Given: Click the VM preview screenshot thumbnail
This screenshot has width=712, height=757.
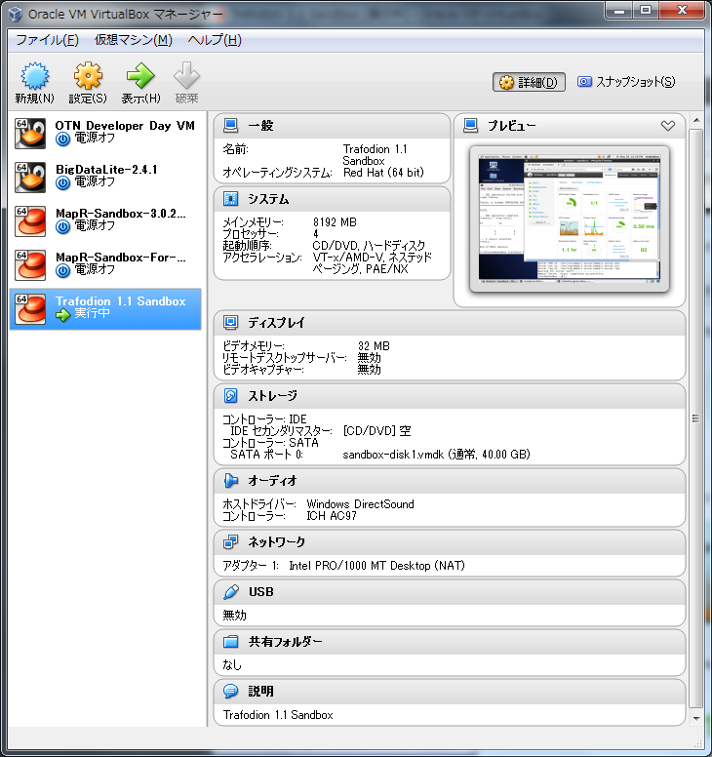Looking at the screenshot, I should pyautogui.click(x=570, y=219).
